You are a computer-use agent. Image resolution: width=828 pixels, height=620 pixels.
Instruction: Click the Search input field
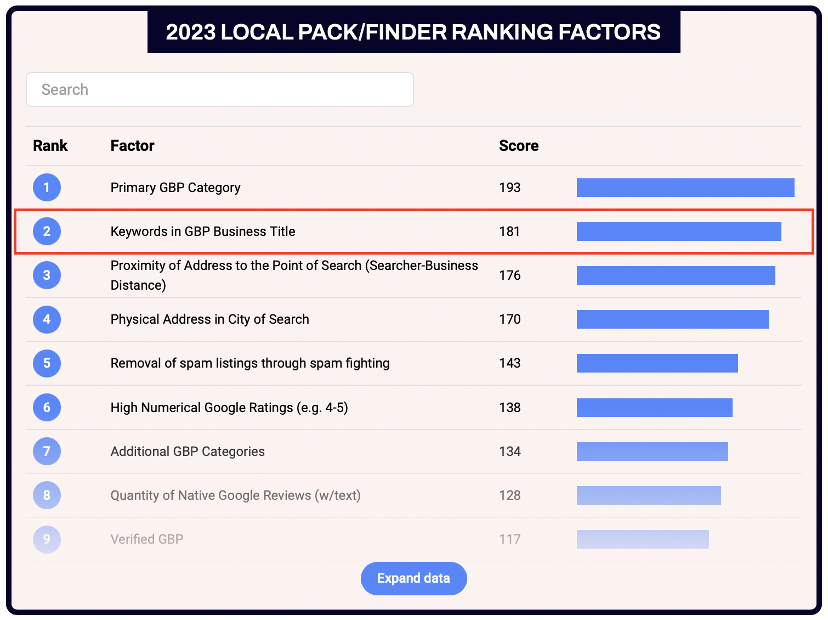(219, 89)
